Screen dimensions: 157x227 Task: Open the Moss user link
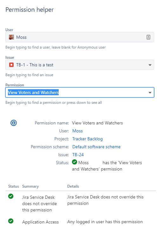(x=77, y=131)
